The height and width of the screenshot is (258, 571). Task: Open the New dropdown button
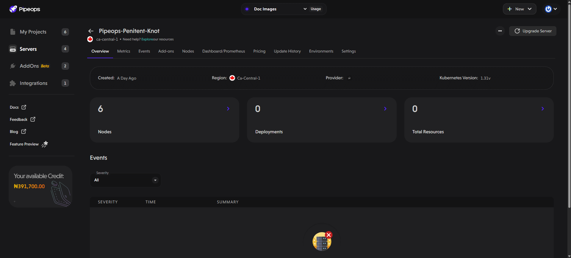point(520,9)
